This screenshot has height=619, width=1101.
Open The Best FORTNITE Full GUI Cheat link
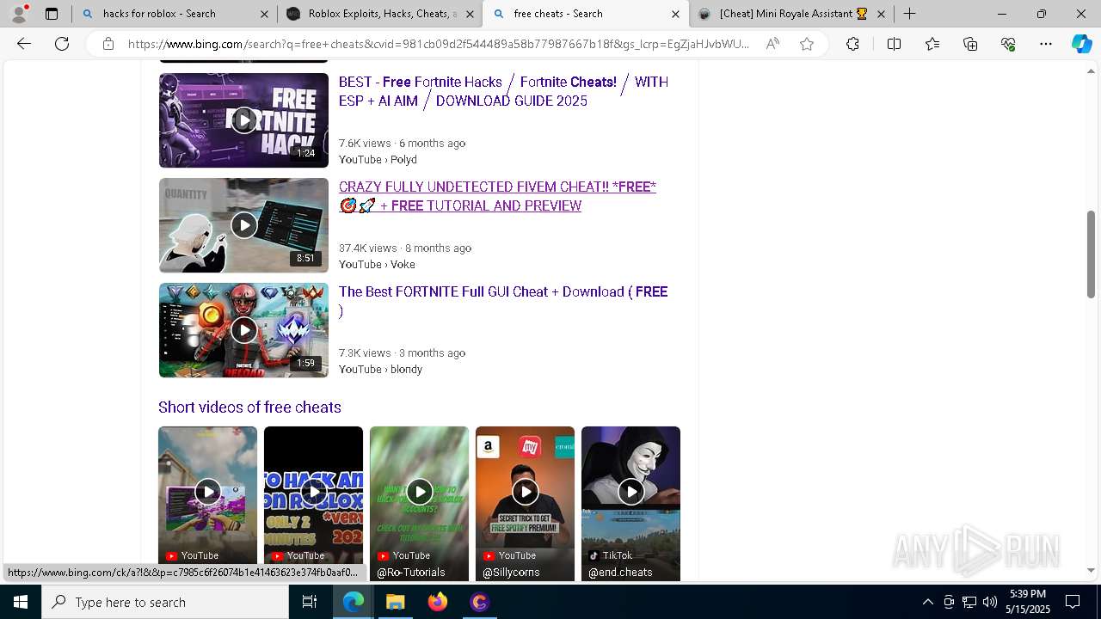click(503, 301)
